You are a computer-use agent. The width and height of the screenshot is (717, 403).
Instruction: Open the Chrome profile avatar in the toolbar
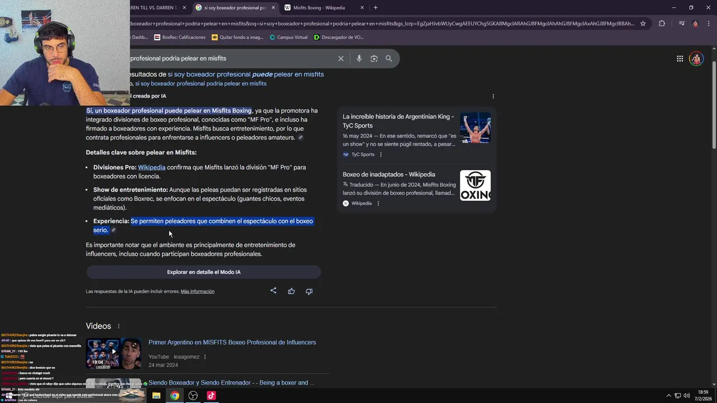pyautogui.click(x=695, y=24)
